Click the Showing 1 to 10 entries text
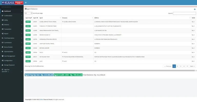 (x=34, y=66)
